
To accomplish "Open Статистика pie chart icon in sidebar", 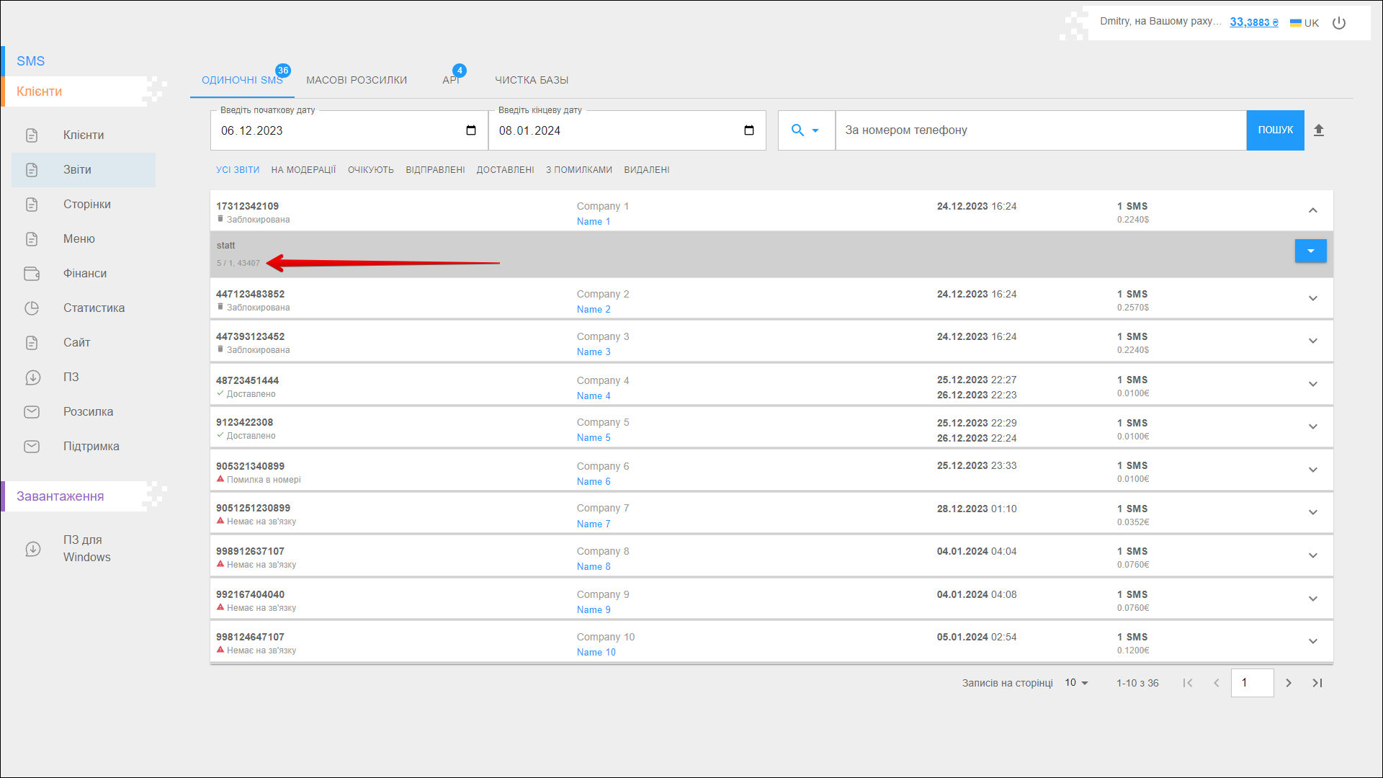I will (32, 308).
